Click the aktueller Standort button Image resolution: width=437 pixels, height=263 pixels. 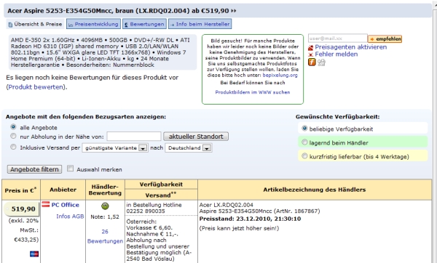pyautogui.click(x=196, y=137)
